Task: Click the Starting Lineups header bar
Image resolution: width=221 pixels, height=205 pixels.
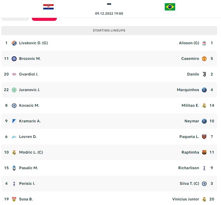Action: [x=109, y=31]
